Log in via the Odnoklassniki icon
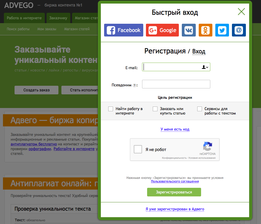 [206, 30]
